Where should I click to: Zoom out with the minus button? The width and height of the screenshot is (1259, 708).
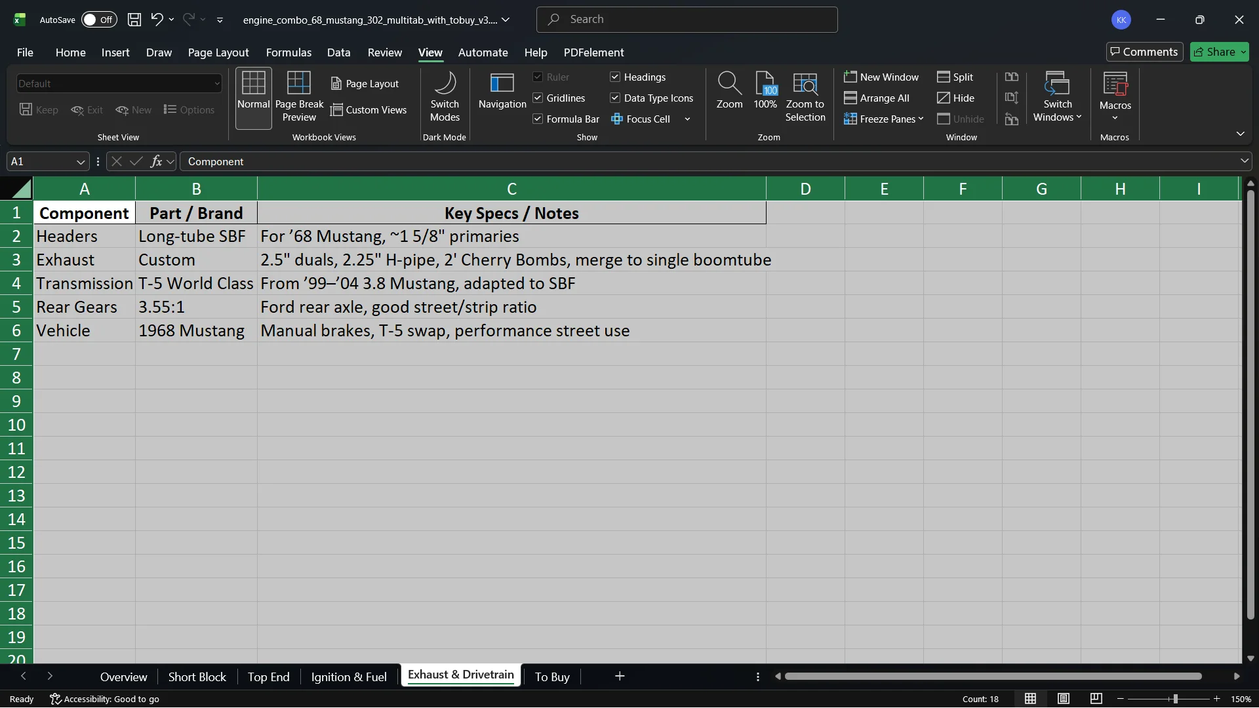tap(1121, 699)
